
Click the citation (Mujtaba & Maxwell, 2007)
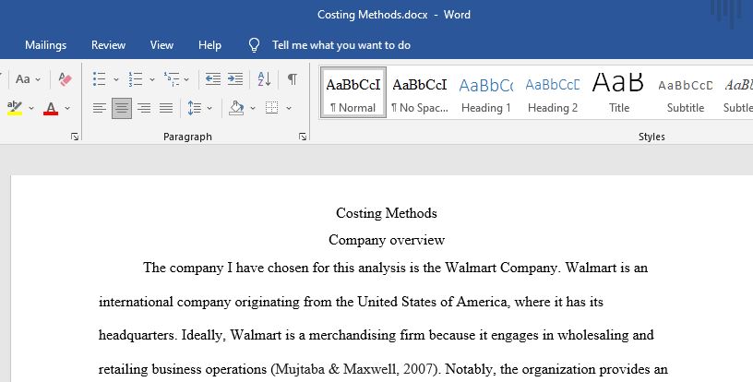pos(355,369)
